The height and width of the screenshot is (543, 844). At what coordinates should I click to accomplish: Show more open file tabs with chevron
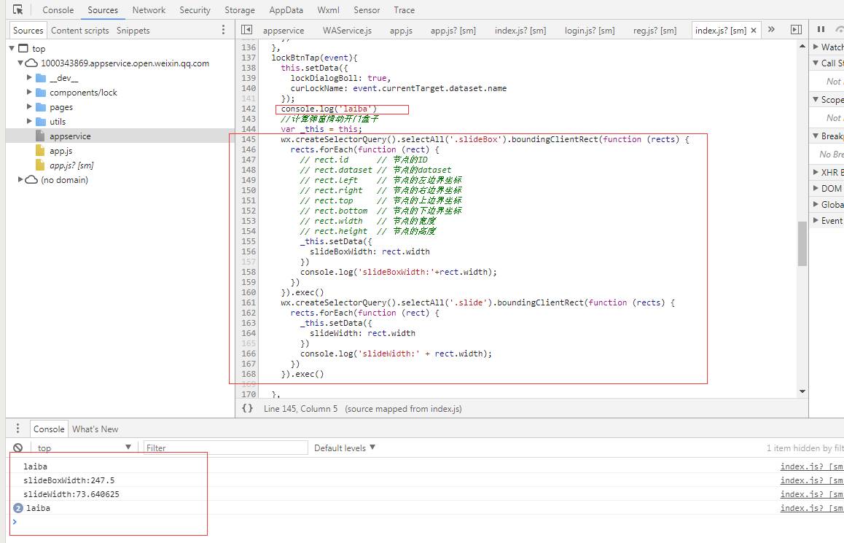tap(771, 30)
